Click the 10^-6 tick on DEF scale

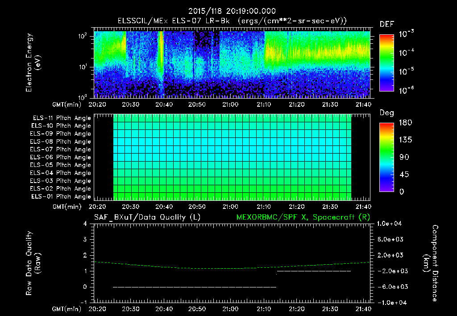point(406,90)
